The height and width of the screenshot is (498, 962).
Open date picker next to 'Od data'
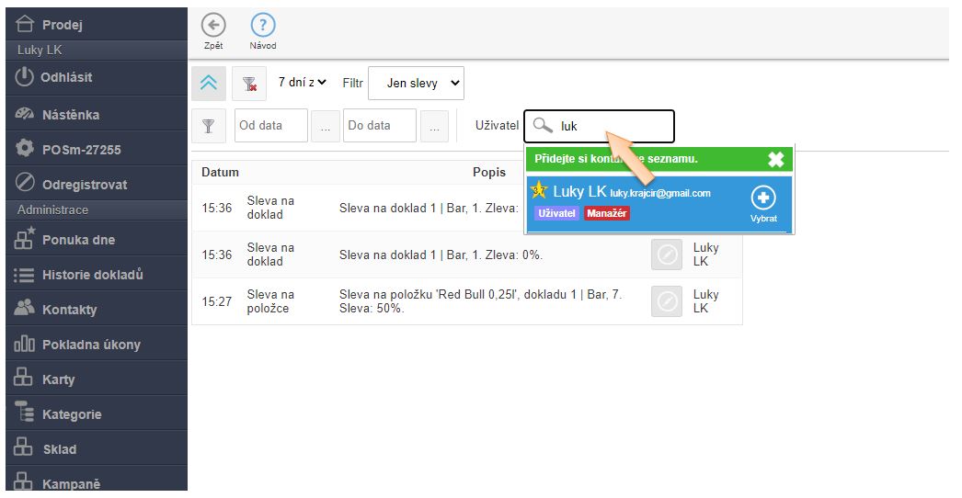click(325, 126)
